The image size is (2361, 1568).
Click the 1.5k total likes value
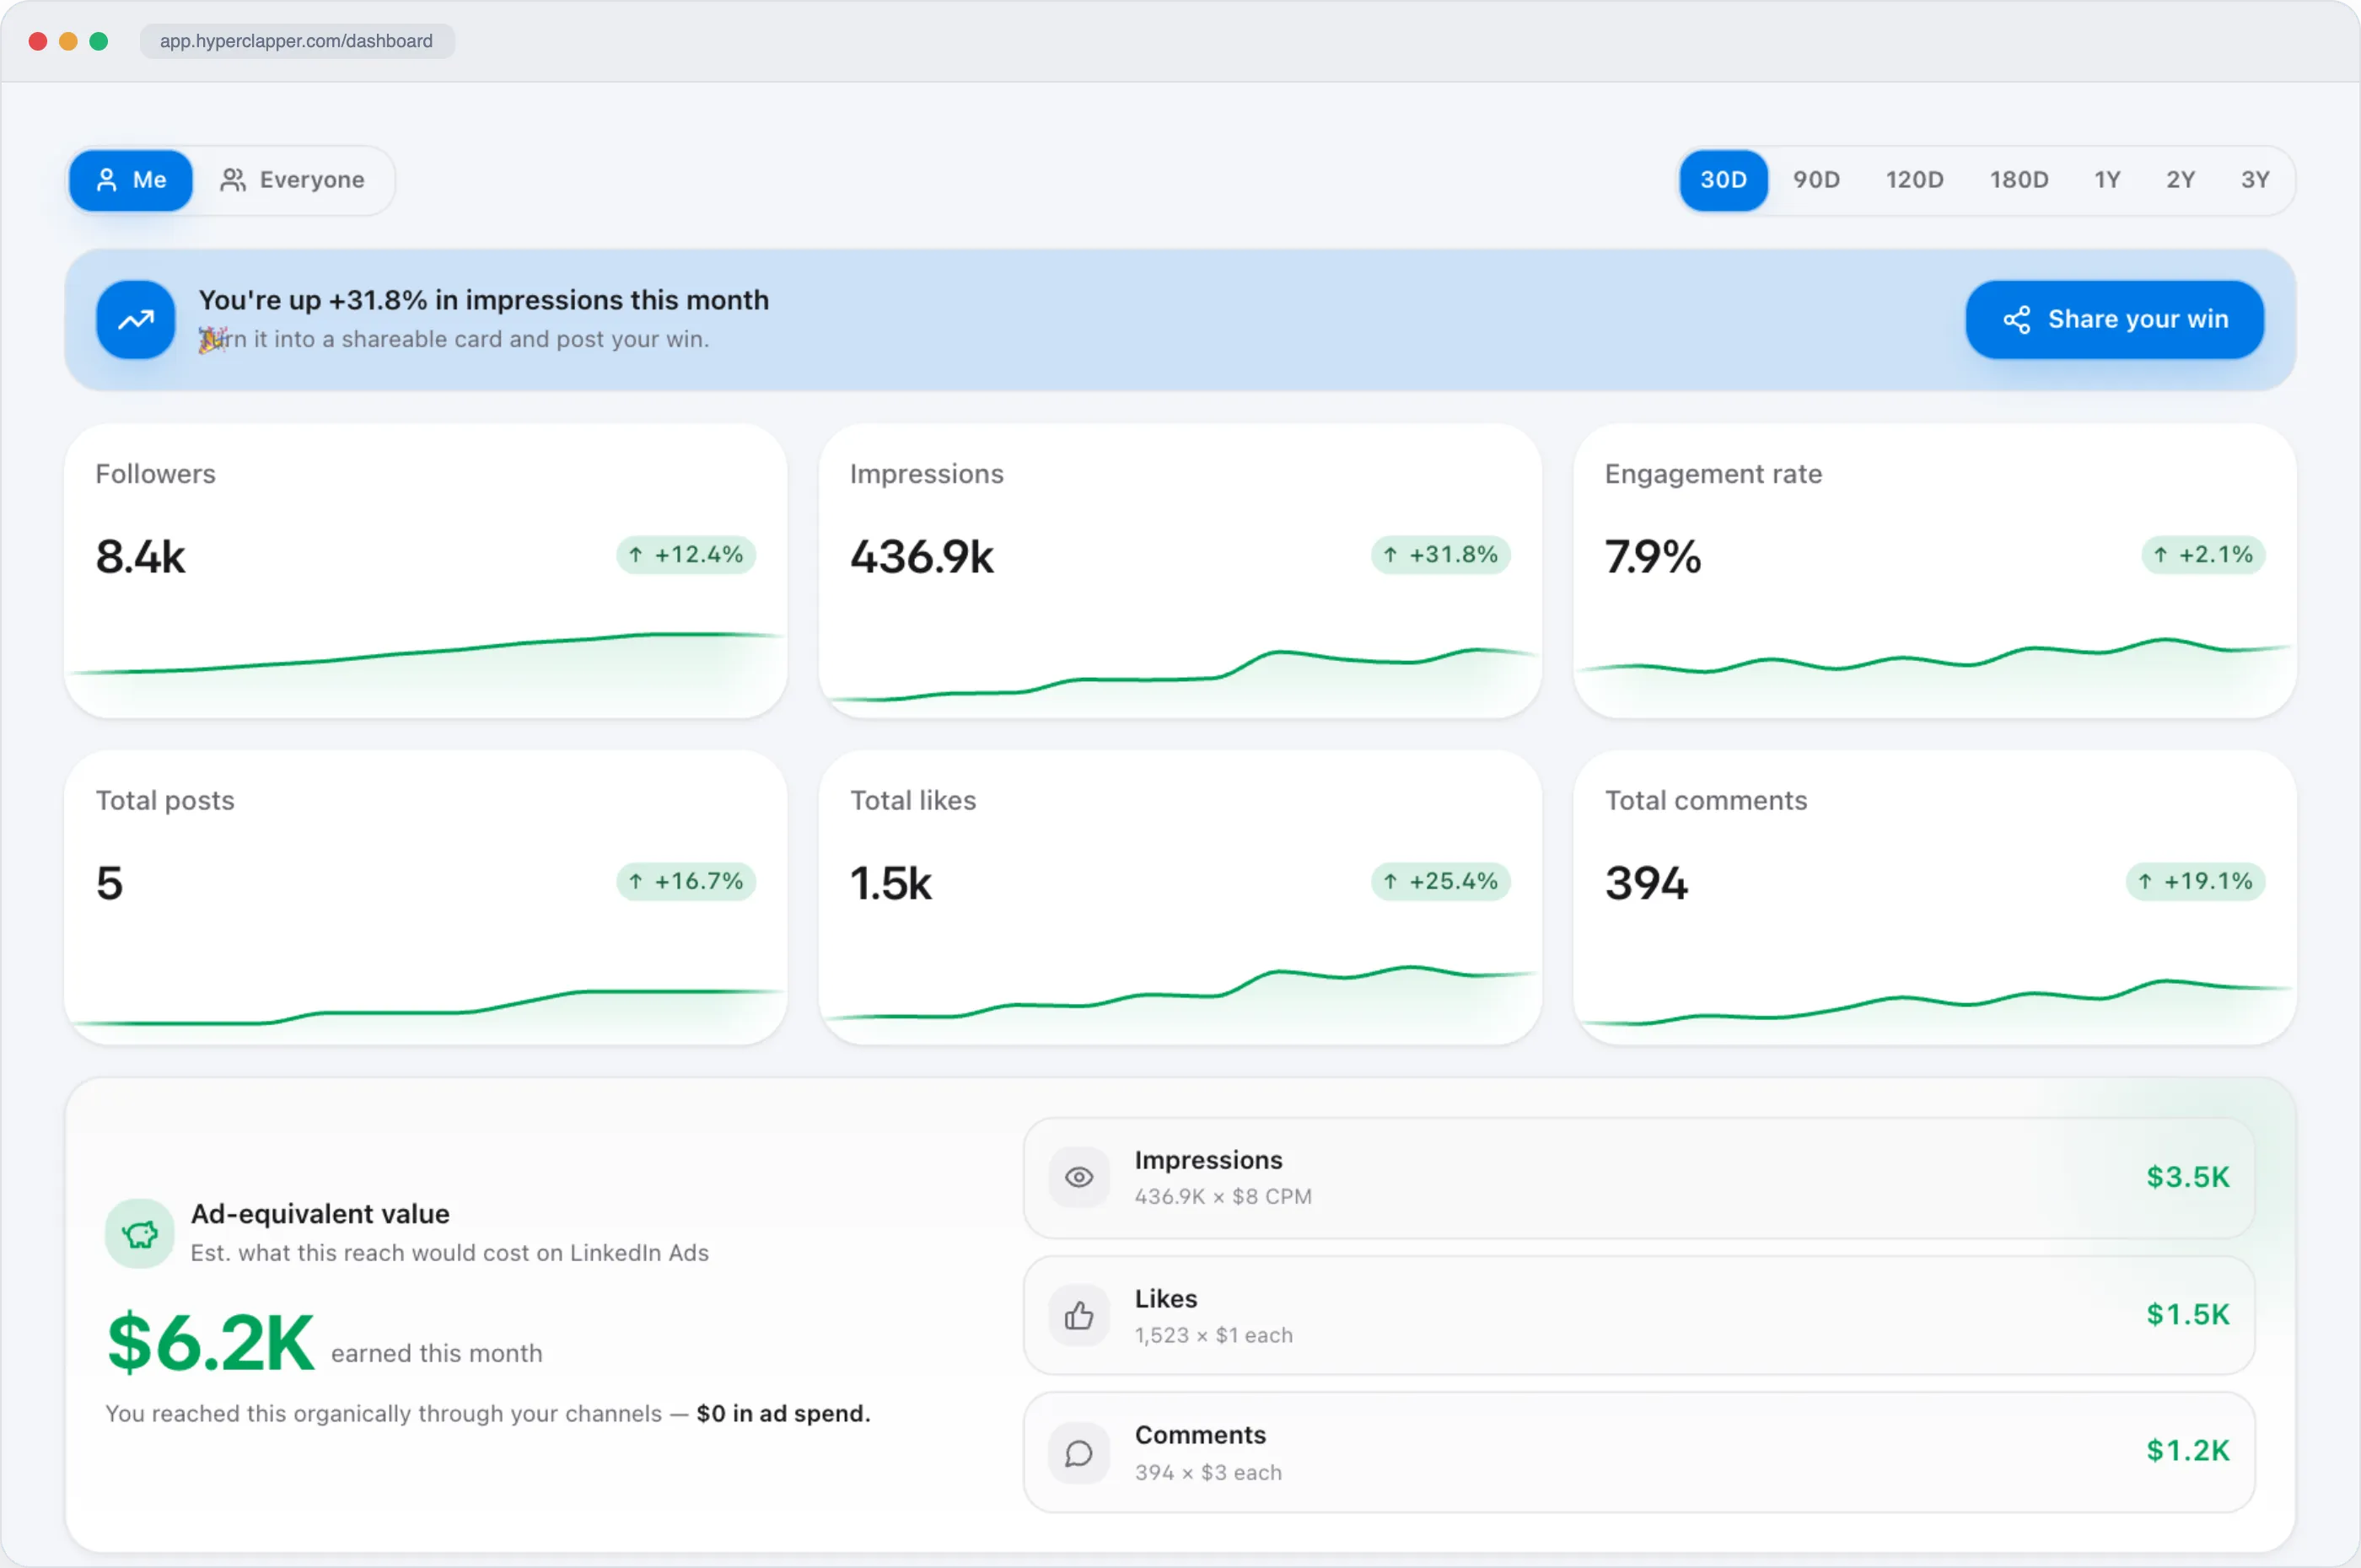[x=891, y=883]
